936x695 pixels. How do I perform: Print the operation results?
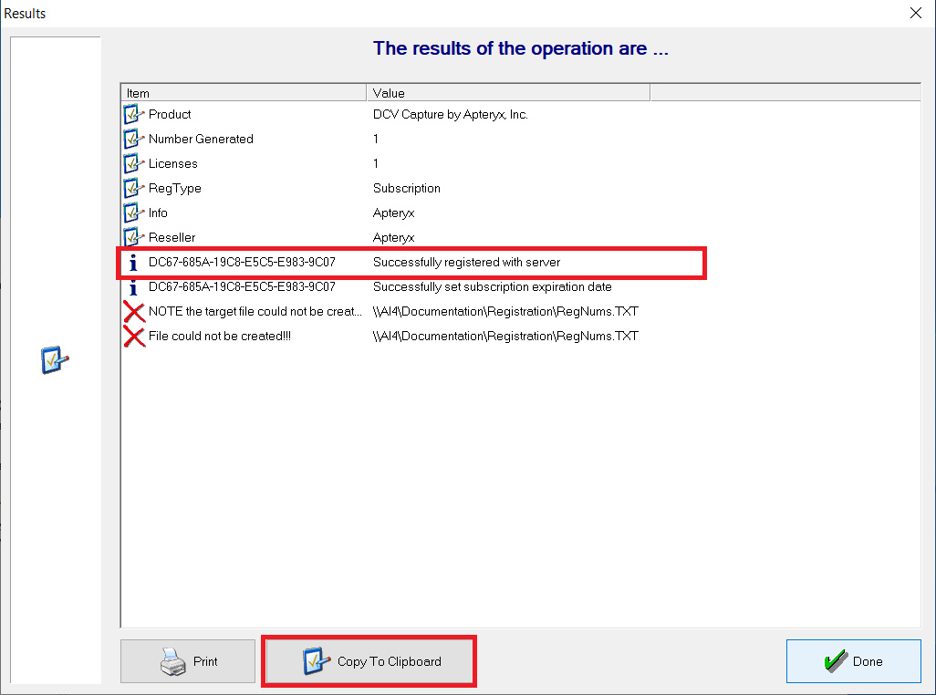click(x=188, y=661)
